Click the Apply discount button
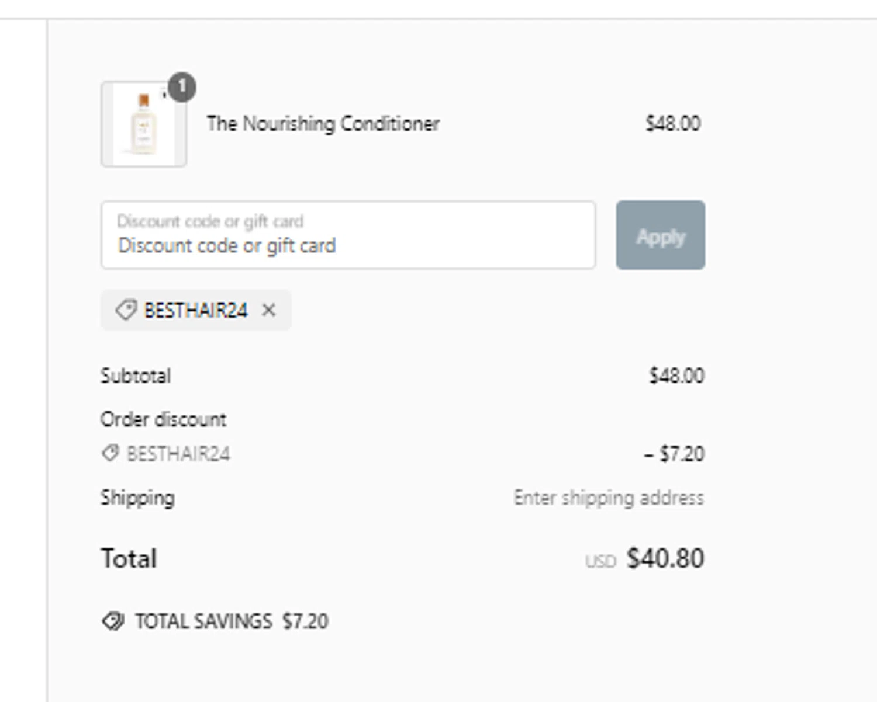The width and height of the screenshot is (877, 702). click(x=660, y=235)
